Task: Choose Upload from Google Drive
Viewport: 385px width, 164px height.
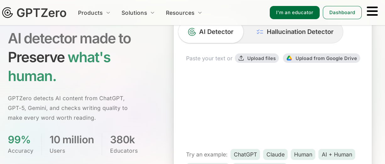Action: pos(322,58)
